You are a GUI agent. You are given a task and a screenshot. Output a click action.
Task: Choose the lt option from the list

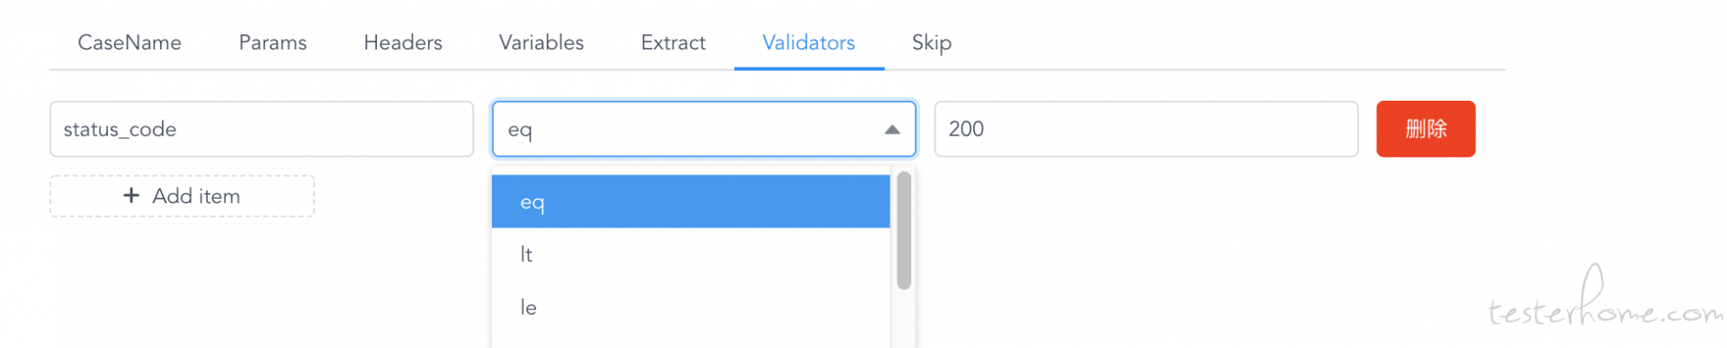(x=690, y=254)
